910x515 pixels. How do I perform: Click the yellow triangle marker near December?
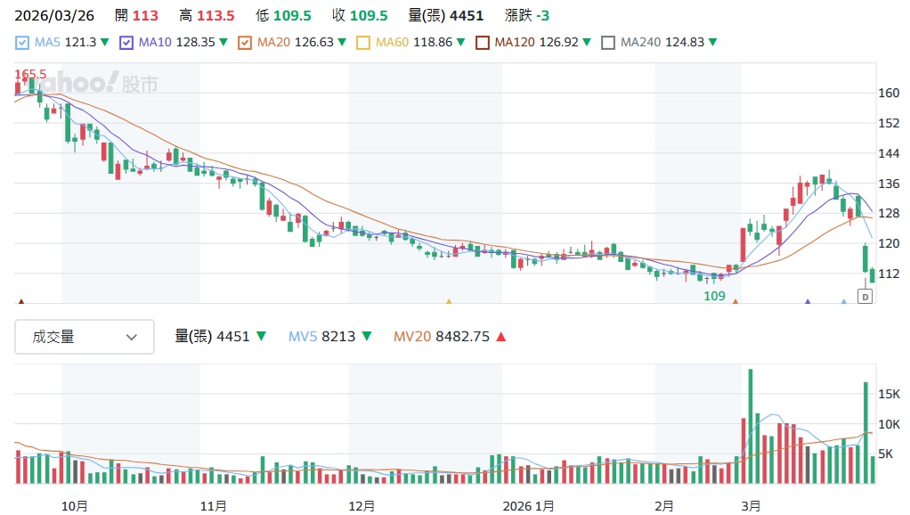point(449,302)
